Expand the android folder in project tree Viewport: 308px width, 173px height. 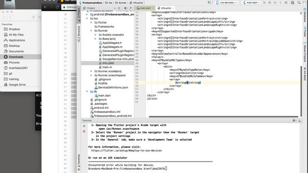[87, 14]
